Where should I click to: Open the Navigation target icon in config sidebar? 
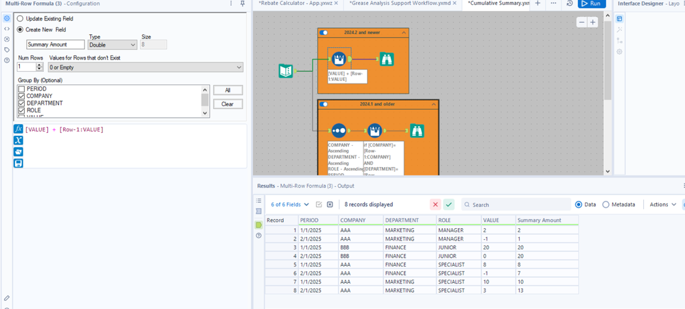7,39
